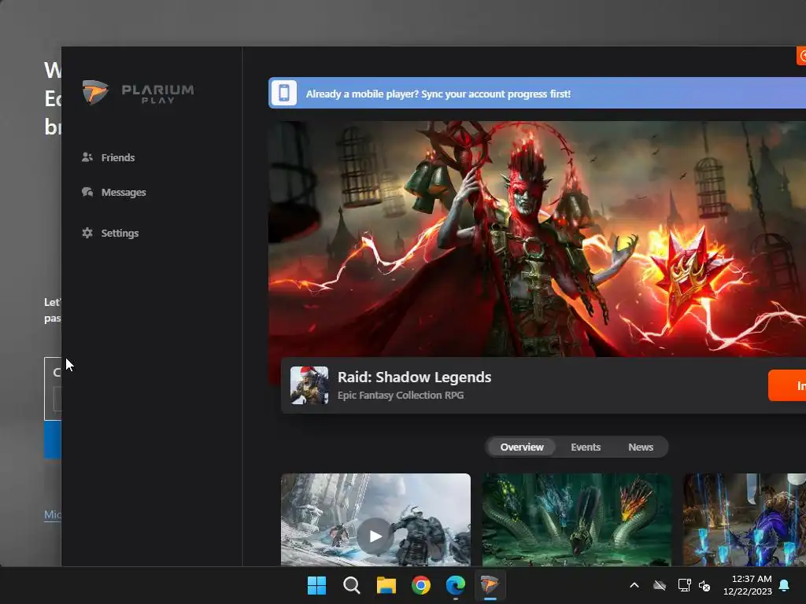
Task: Switch to the News tab
Action: pyautogui.click(x=641, y=447)
